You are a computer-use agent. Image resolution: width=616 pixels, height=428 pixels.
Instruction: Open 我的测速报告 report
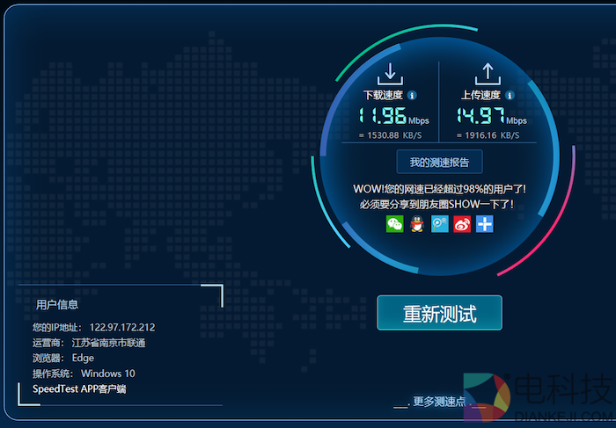(439, 162)
